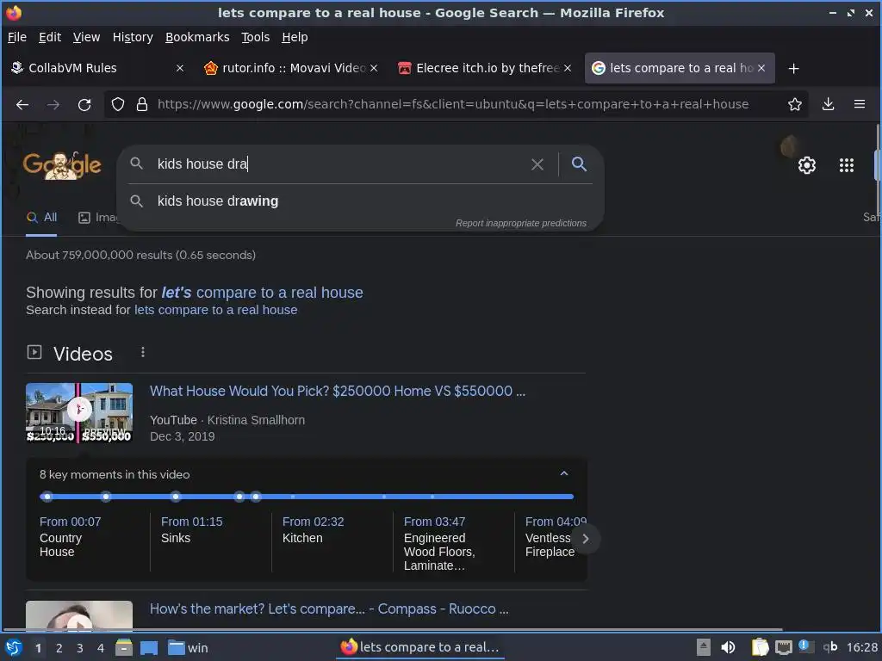Screen dimensions: 882x661
Task: Open the Google apps grid
Action: pyautogui.click(x=847, y=165)
